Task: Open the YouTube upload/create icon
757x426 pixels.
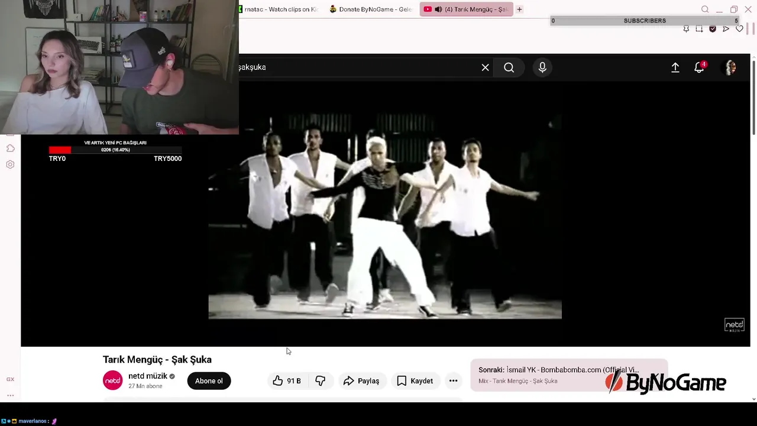Action: 675,67
